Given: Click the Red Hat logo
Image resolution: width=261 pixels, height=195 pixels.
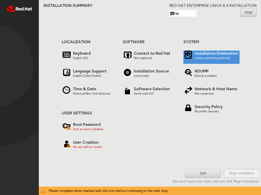Looking at the screenshot, I should (19, 9).
